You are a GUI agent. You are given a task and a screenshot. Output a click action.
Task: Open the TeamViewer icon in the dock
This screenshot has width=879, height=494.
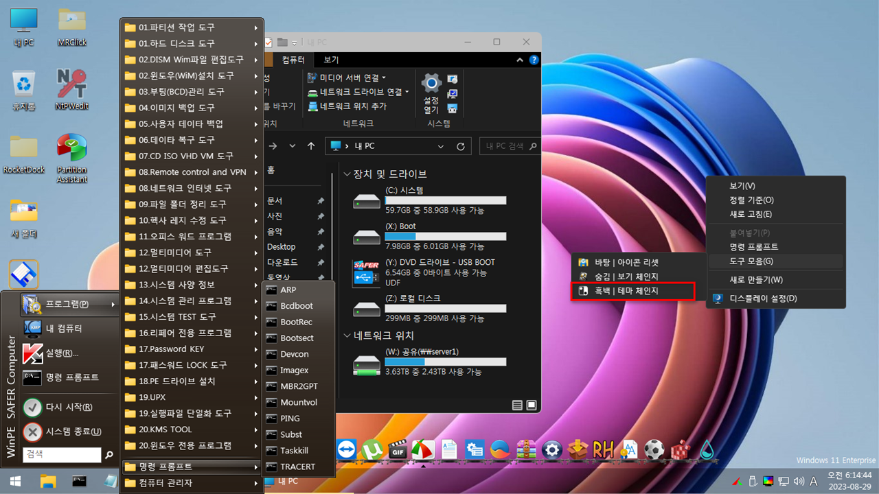pyautogui.click(x=346, y=449)
